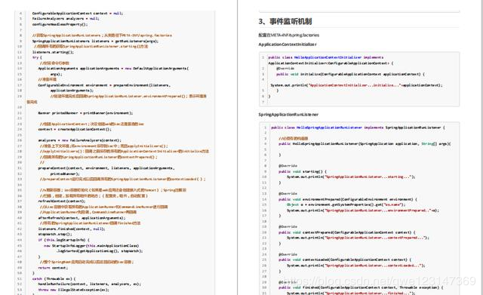The image size is (483, 295).
Task: Click the line "public void initialize(ConfigurableApplicationContext applicationContext) {"
Action: (350, 74)
